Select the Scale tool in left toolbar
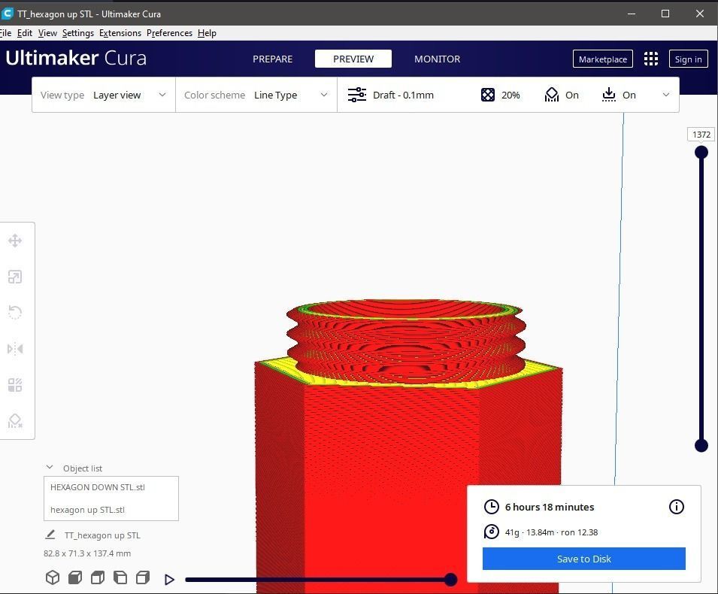The height and width of the screenshot is (594, 718). (14, 277)
